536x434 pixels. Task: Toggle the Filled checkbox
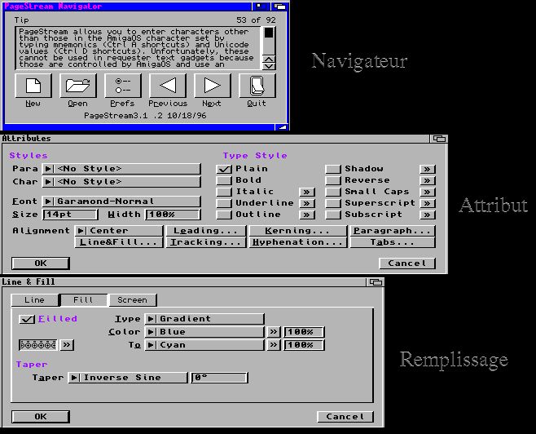pos(27,319)
